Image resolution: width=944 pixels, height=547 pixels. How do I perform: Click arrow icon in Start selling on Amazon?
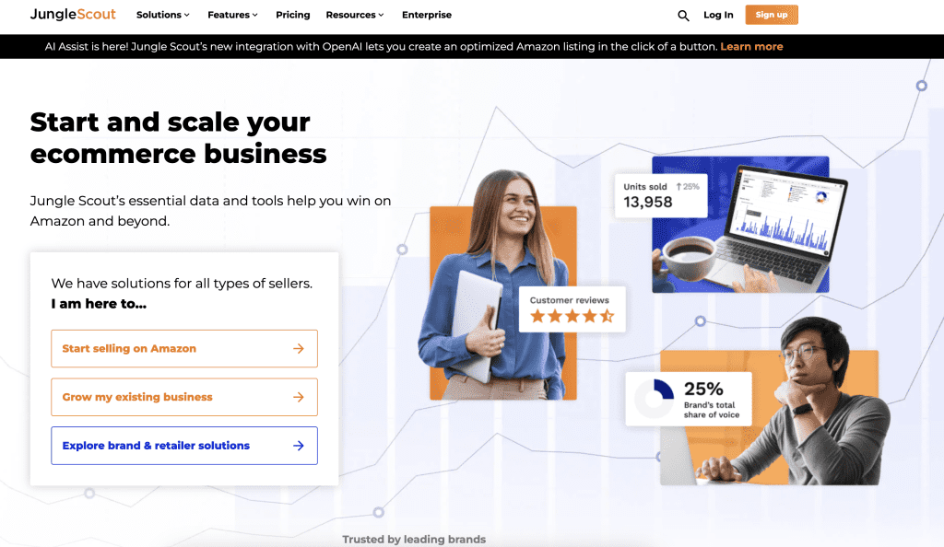point(299,349)
